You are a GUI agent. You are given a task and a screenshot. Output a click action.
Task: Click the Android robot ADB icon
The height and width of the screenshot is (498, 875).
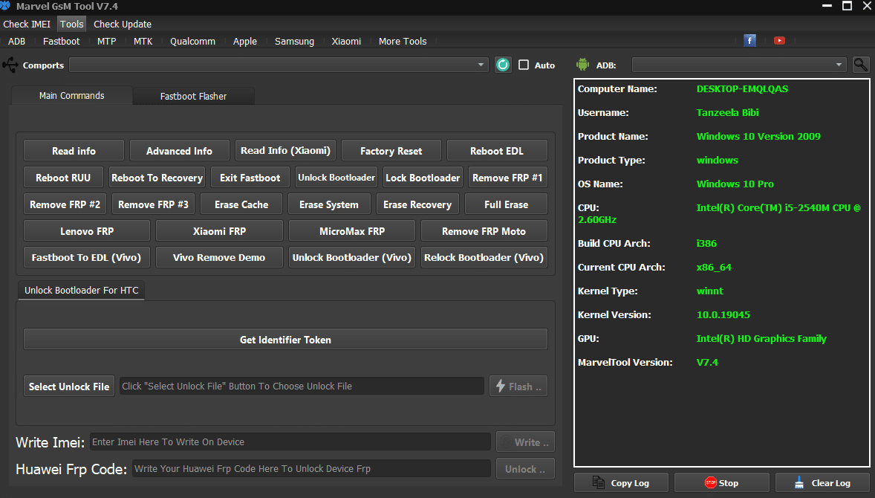(583, 65)
